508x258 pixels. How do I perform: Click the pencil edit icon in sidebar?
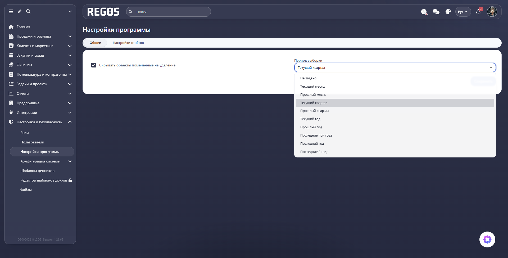click(20, 11)
